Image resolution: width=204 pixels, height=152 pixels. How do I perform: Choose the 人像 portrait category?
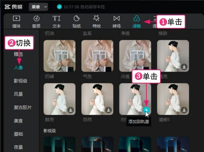(18, 68)
